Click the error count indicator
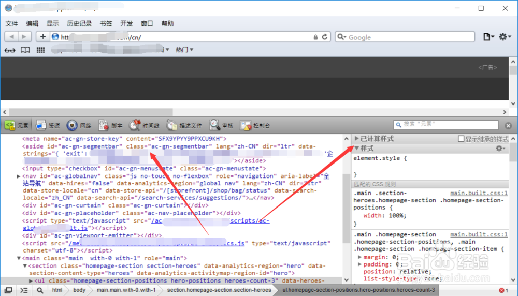 [x=503, y=290]
